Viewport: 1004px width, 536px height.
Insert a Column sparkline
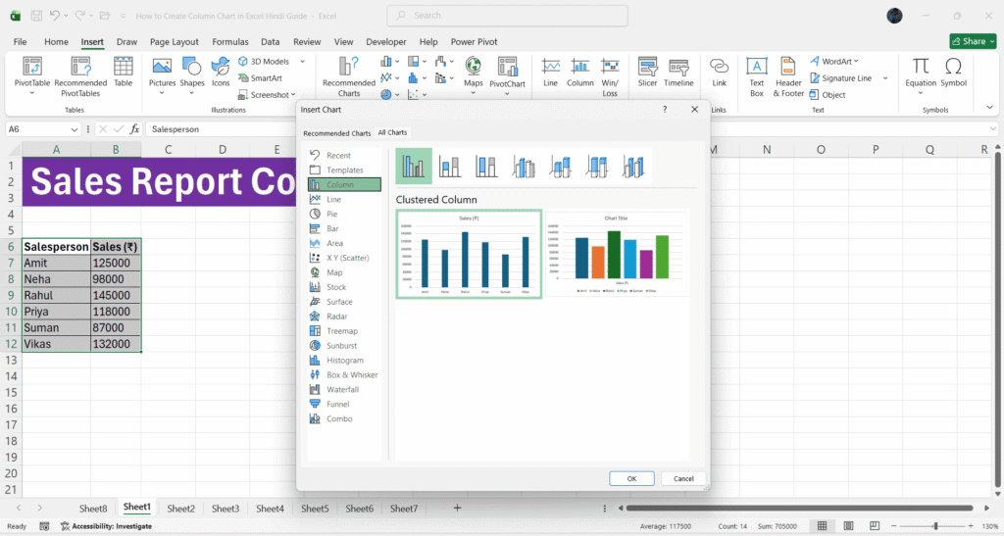[580, 72]
